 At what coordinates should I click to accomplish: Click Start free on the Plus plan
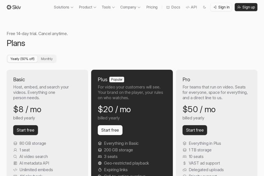click(110, 130)
